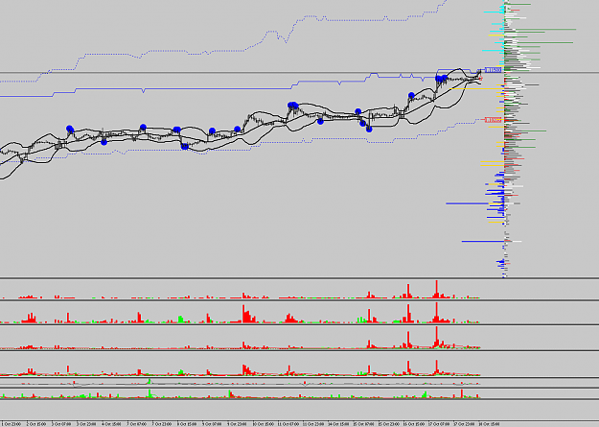Click the red lower price level label
This screenshot has width=599, height=427.
pyautogui.click(x=493, y=120)
